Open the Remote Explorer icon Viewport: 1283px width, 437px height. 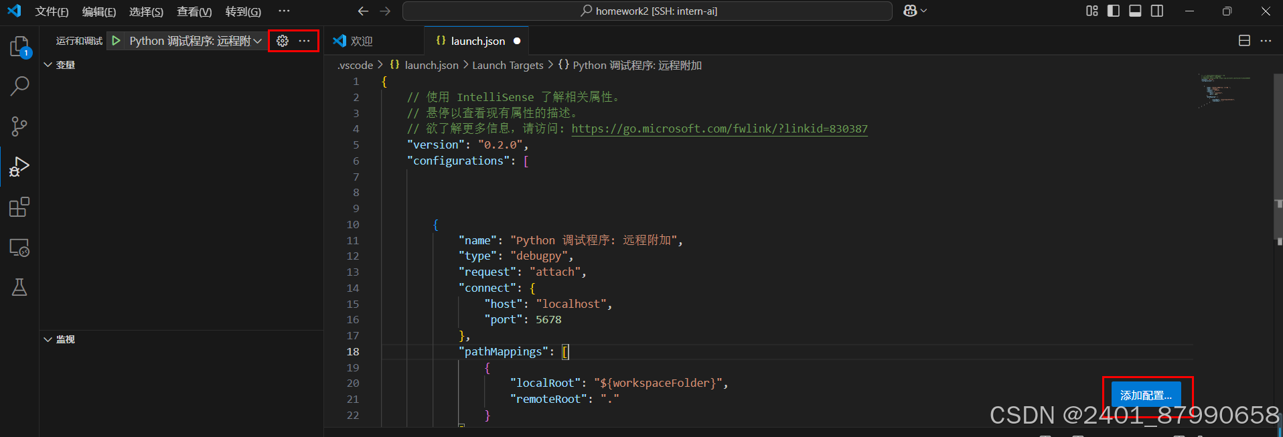click(x=19, y=248)
